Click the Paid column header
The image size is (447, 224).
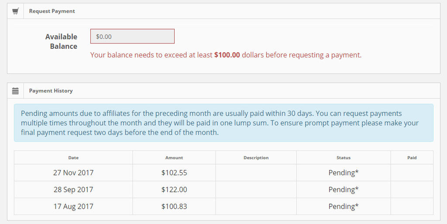(412, 157)
